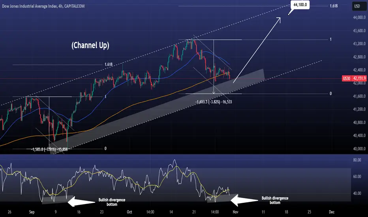
Task: Click the -1,585.8 (-3.81%) measurement label
Action: (x=50, y=150)
